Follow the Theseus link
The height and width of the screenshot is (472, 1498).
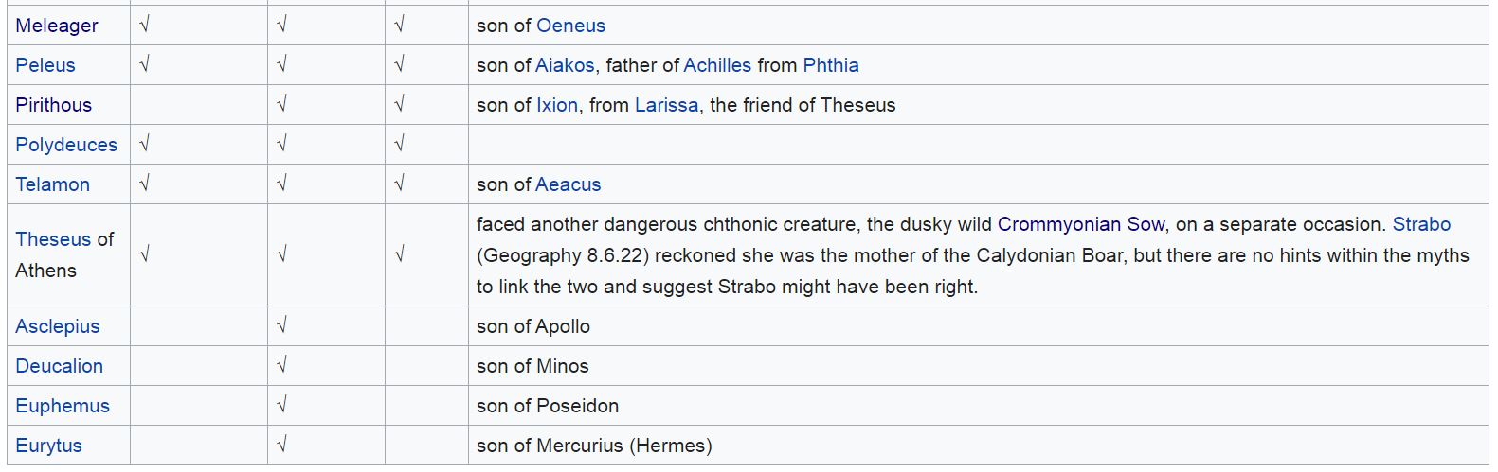pyautogui.click(x=54, y=239)
